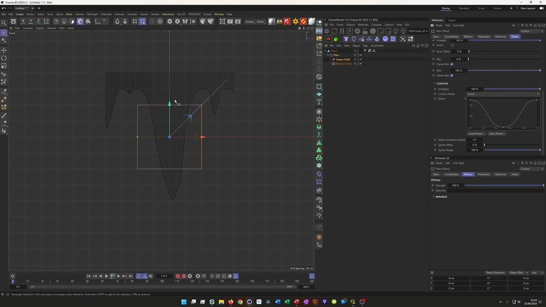Click the search magnifier icon at top left
546x307 pixels.
(4, 23)
